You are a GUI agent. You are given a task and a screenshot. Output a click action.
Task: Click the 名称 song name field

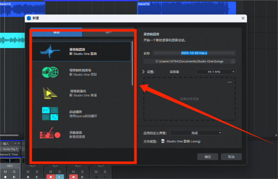(x=194, y=53)
